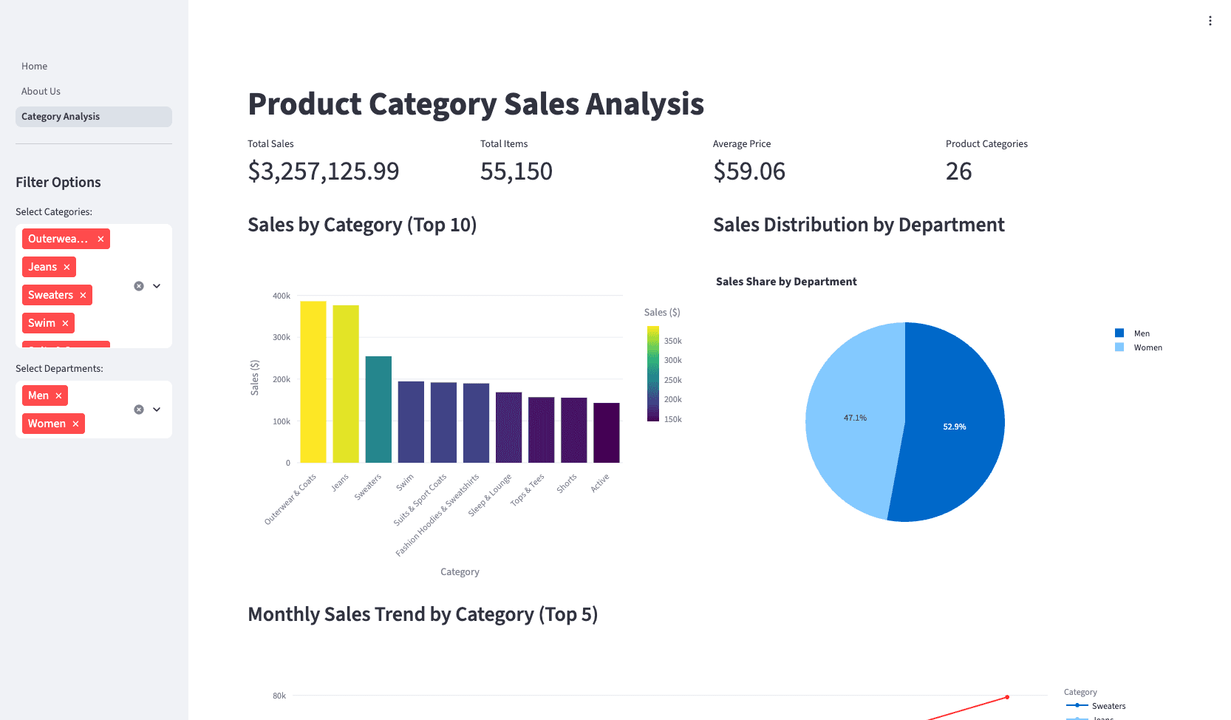
Task: Remove the Sweaters category filter chip
Action: coord(83,295)
